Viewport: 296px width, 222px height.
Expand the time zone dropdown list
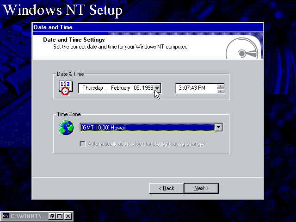(x=218, y=127)
